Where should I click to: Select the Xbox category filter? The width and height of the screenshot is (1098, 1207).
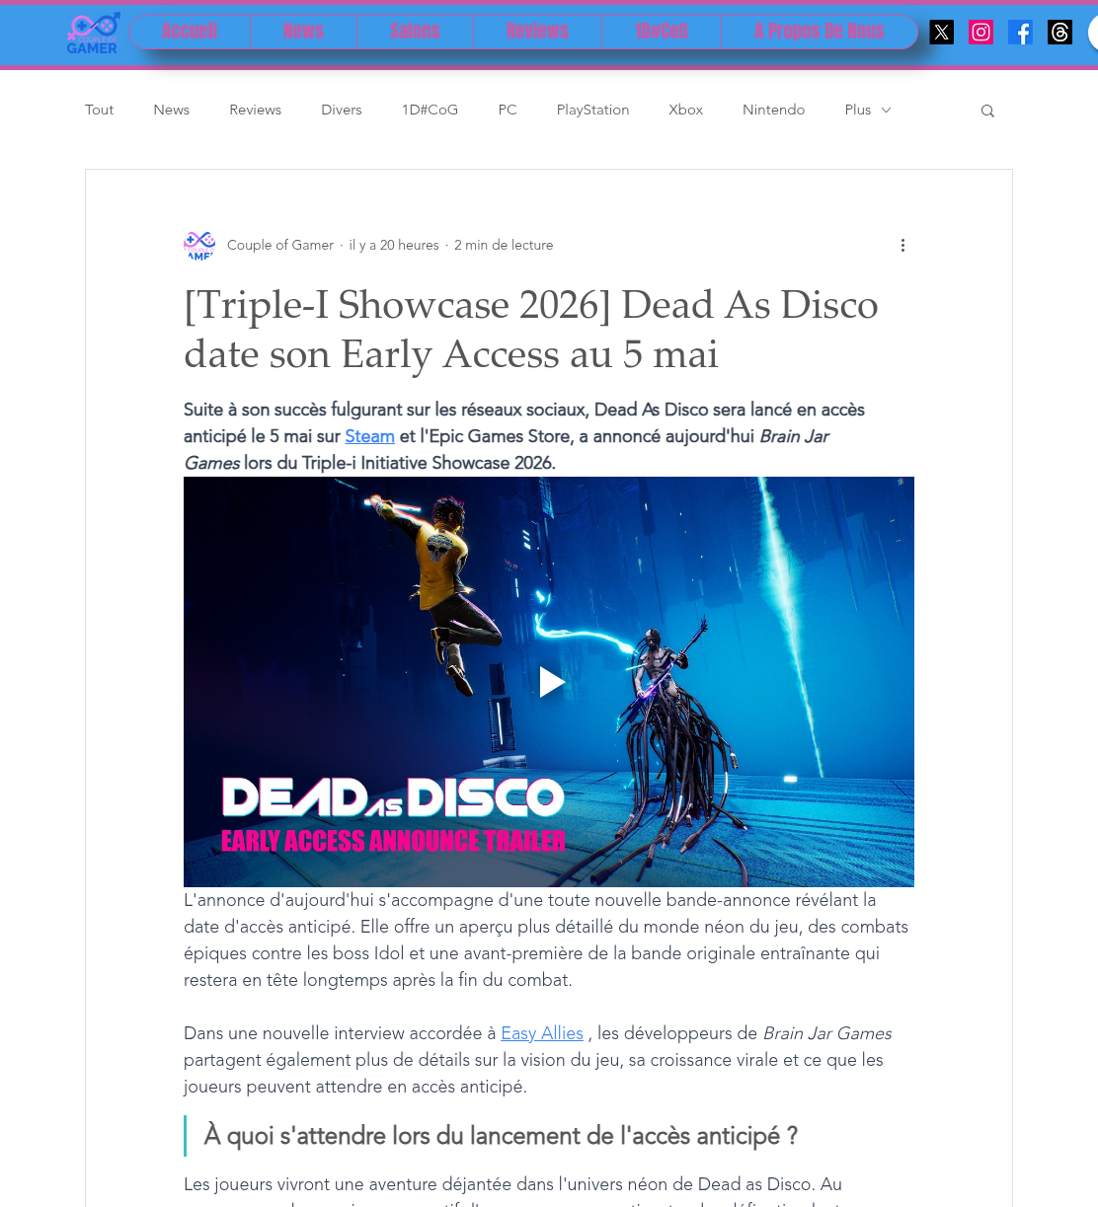coord(686,110)
